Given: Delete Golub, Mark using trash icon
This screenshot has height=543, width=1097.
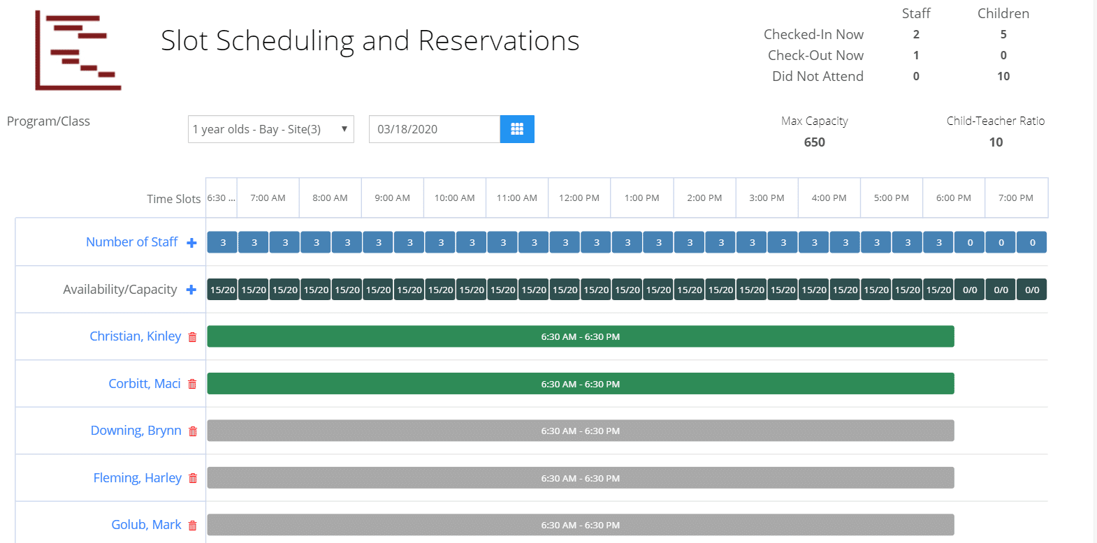Looking at the screenshot, I should click(192, 526).
